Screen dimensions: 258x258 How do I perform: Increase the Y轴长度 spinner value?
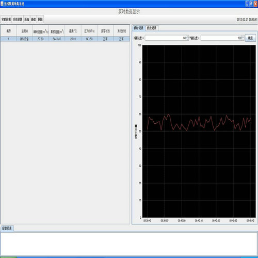[x=243, y=37]
